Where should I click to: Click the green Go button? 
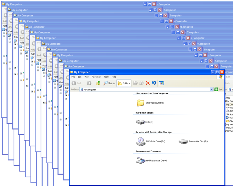218,89
